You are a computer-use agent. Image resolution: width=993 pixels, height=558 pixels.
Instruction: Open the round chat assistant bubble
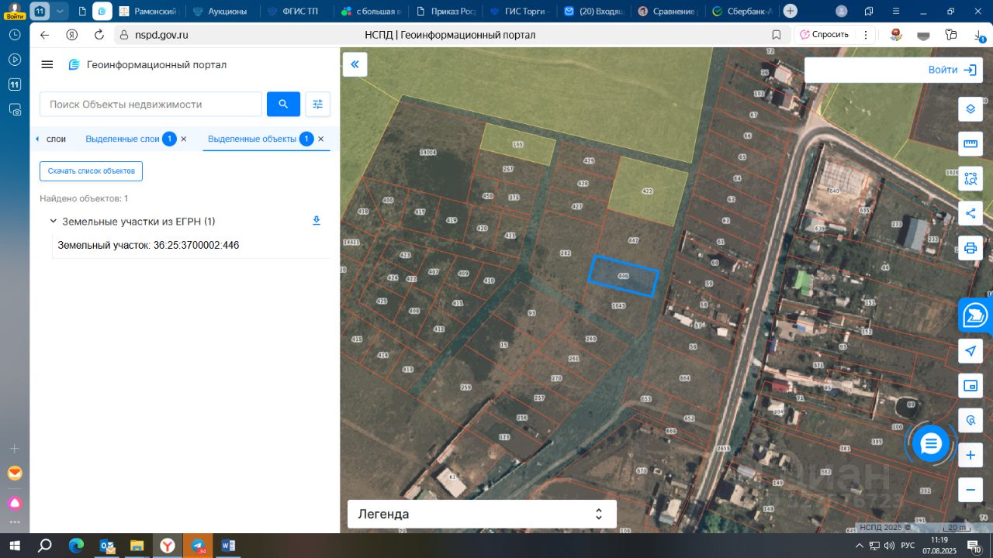coord(930,444)
